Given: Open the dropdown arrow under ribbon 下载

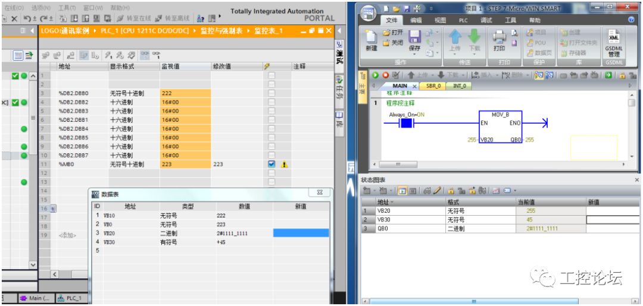Looking at the screenshot, I should point(474,55).
